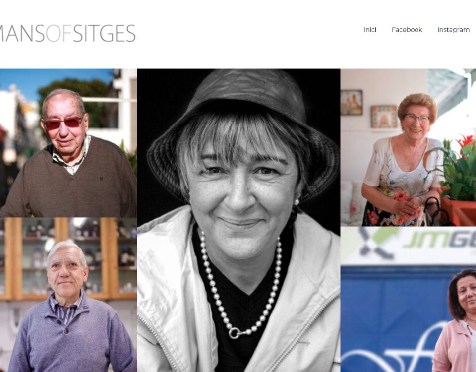Open the Facebook navigation link
This screenshot has height=372, width=476.
click(407, 30)
